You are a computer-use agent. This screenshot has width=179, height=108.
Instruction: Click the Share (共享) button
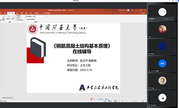143,13
